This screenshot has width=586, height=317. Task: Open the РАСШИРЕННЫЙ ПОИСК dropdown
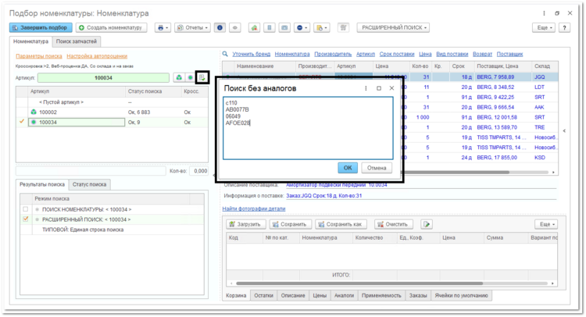click(393, 27)
